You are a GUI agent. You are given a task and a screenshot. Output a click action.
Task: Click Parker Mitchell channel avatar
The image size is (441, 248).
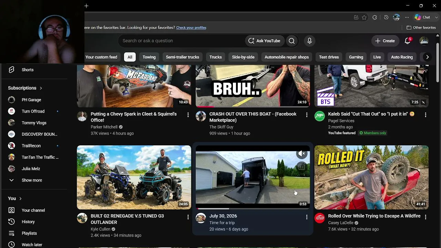click(82, 116)
